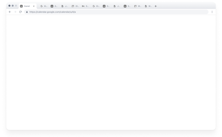Image resolution: width=222 pixels, height=137 pixels.
Task: Open the W... tab with document icon
Action: 148,6
